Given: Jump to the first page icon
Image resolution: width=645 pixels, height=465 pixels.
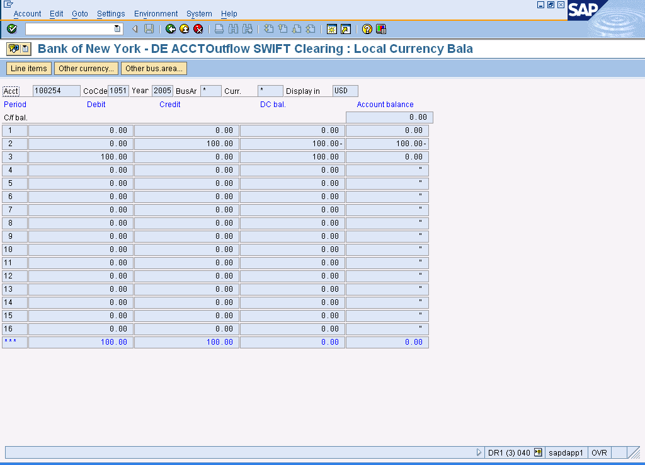Looking at the screenshot, I should pyautogui.click(x=268, y=29).
